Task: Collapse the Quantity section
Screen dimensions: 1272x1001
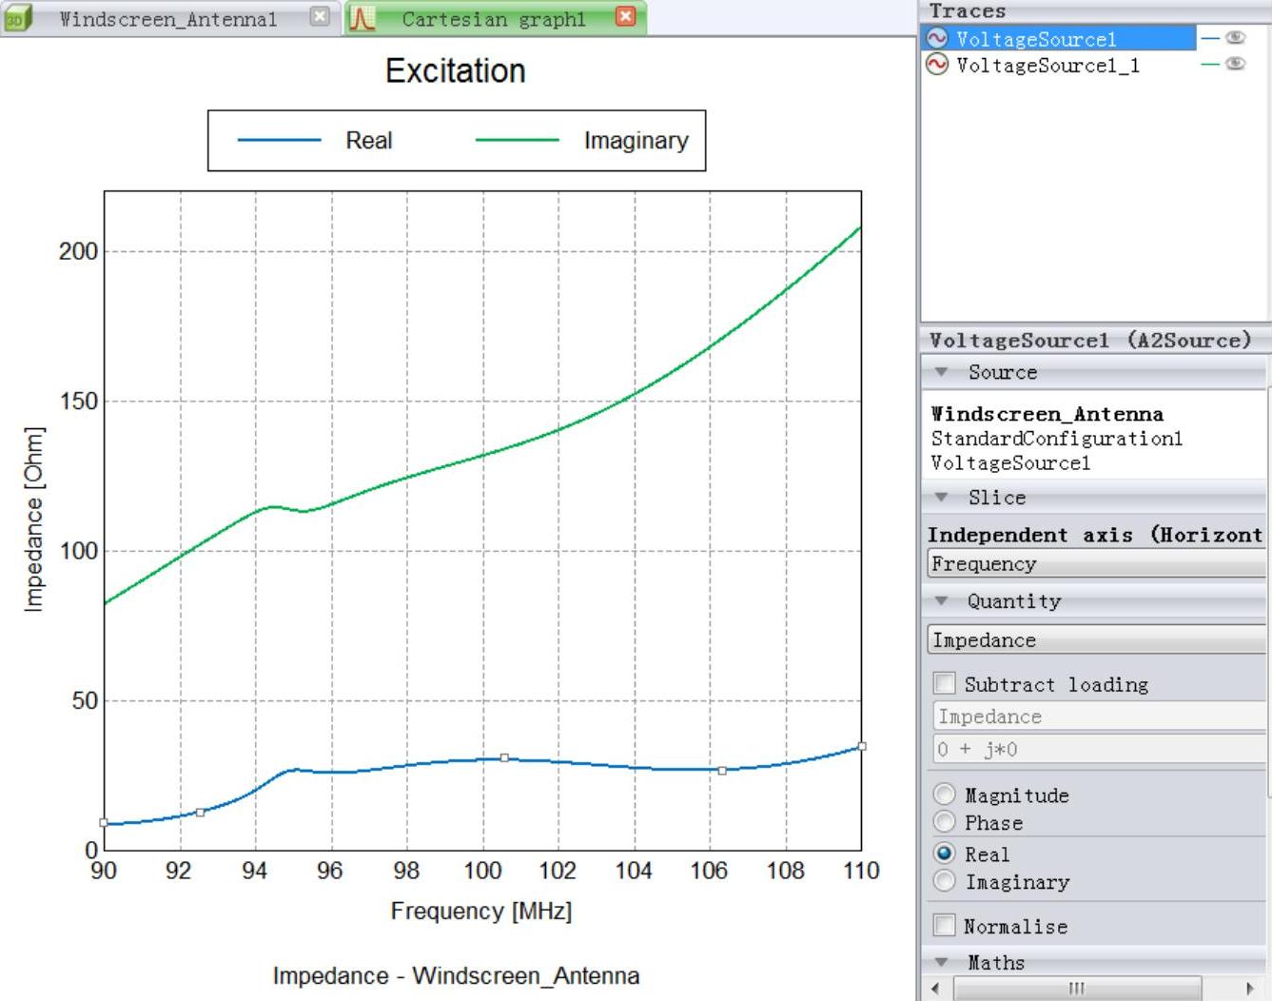Action: [x=941, y=601]
